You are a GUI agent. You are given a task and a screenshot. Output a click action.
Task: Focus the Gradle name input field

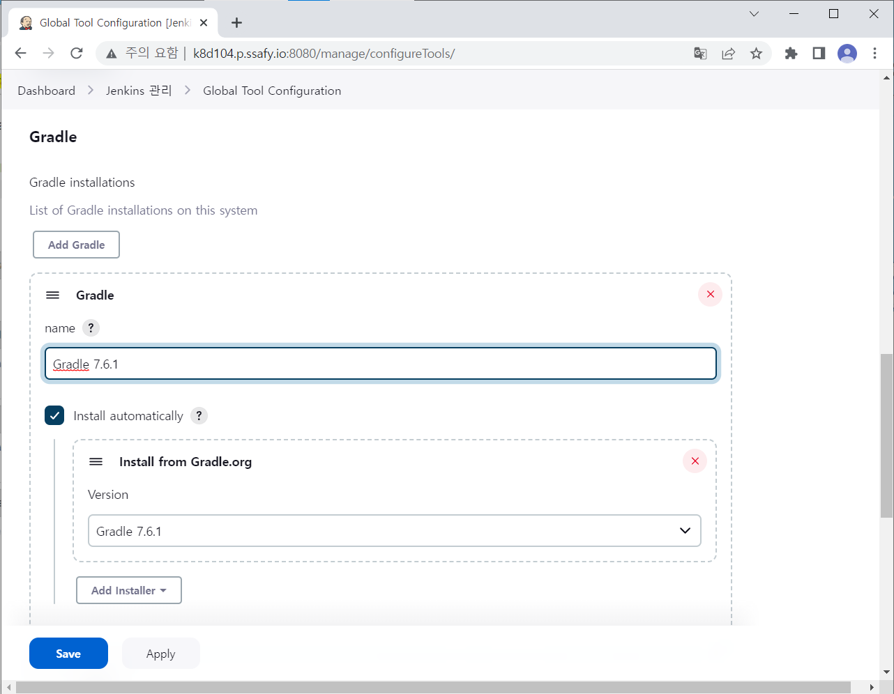381,364
